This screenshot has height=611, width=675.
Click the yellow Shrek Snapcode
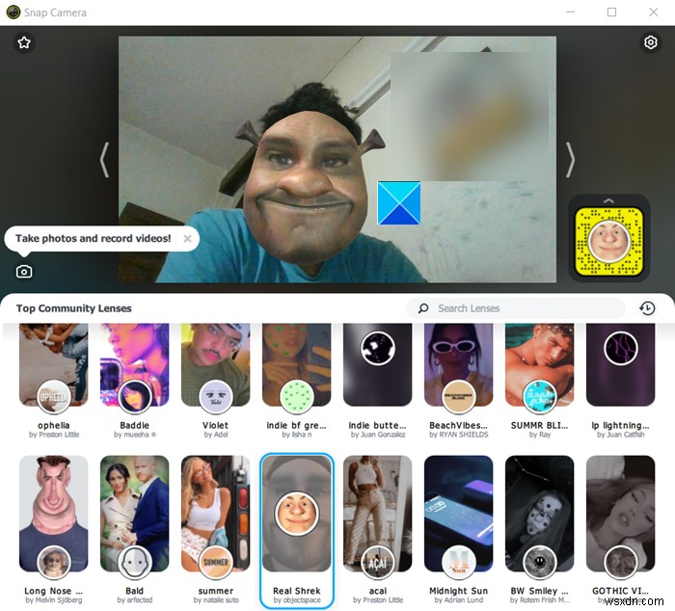click(x=609, y=241)
